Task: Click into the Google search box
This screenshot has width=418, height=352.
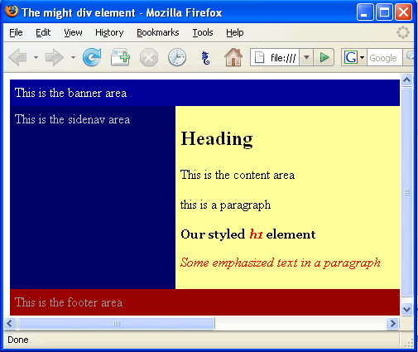Action: coord(385,57)
